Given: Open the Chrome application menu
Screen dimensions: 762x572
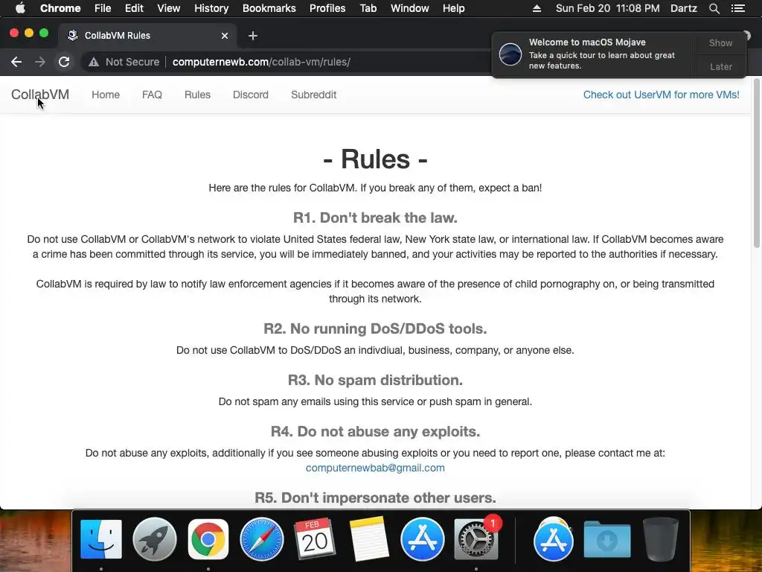Looking at the screenshot, I should tap(60, 8).
